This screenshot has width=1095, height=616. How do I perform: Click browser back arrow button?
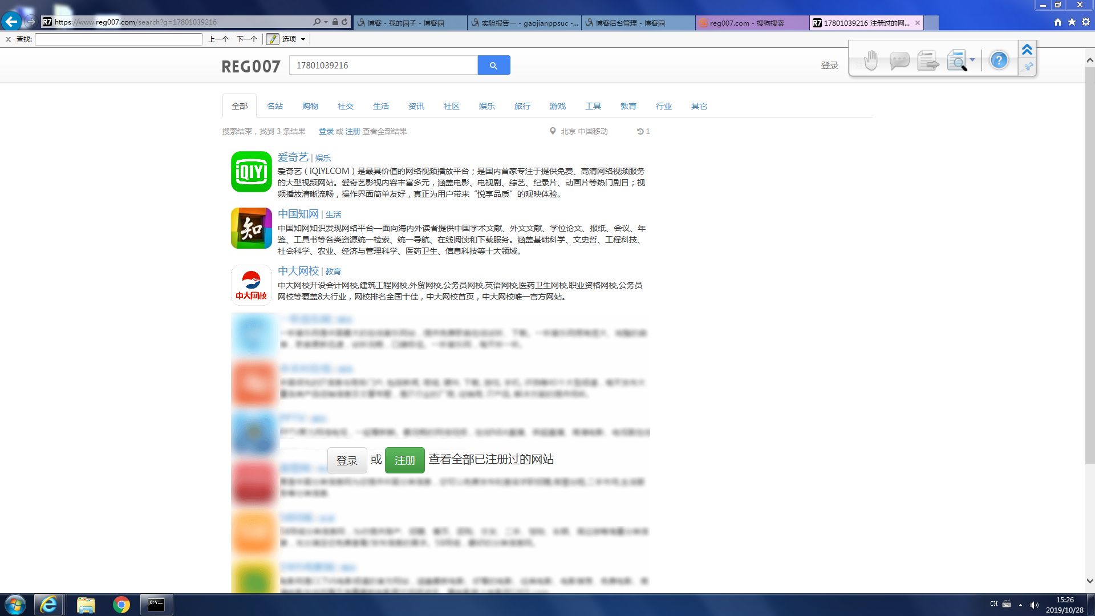pyautogui.click(x=11, y=22)
